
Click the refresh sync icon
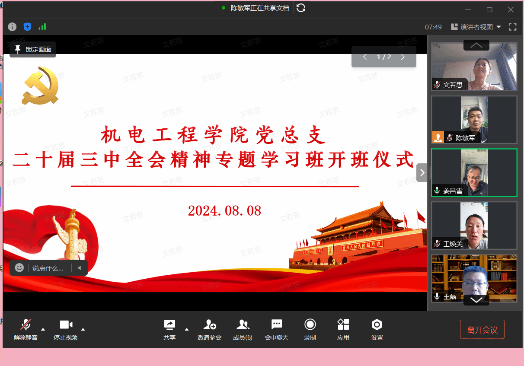[301, 8]
